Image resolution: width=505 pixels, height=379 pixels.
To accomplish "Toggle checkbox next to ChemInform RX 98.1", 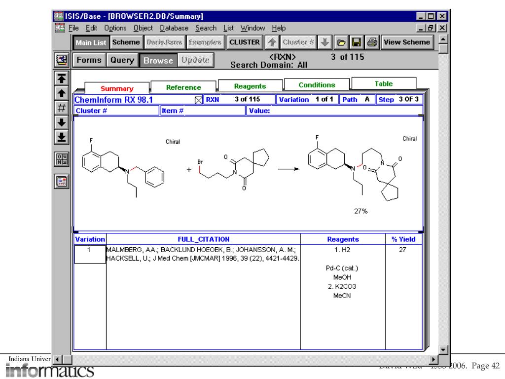I will click(x=198, y=100).
